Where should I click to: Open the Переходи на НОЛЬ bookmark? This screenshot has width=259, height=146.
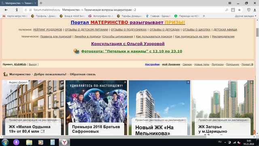pos(187,16)
